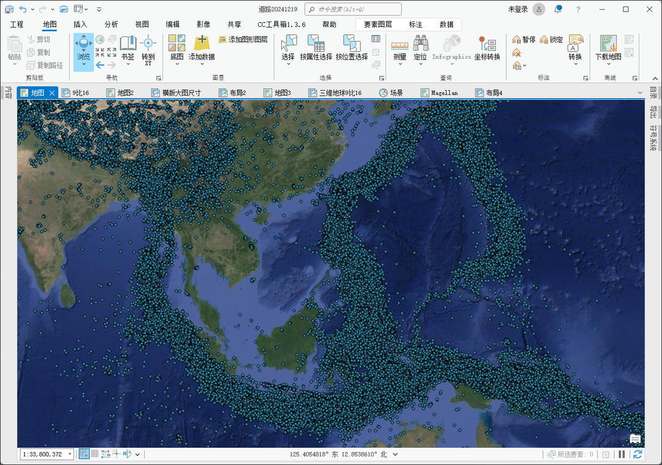Open 按属性选择 dialog

coord(316,47)
